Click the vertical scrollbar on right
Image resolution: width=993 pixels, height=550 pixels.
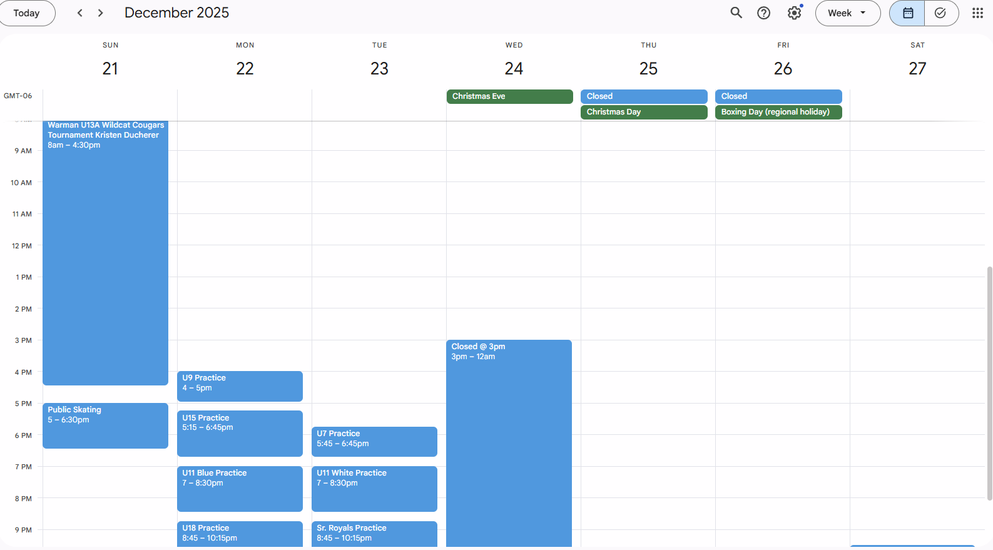989,383
